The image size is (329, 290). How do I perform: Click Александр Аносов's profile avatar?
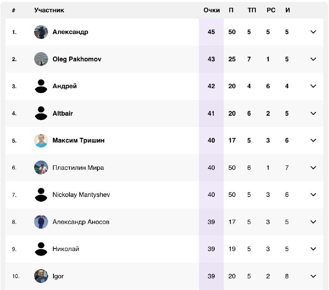41,222
